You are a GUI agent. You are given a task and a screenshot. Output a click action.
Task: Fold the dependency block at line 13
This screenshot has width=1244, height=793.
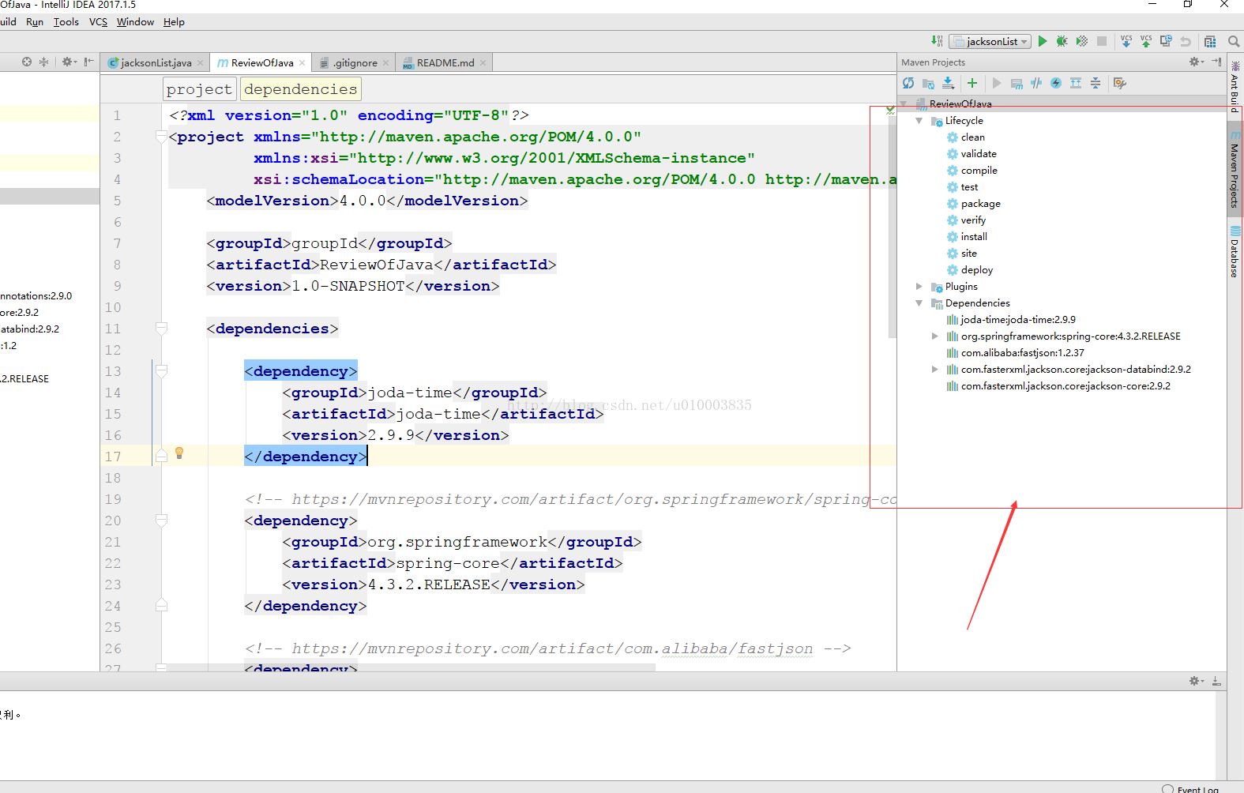(161, 371)
